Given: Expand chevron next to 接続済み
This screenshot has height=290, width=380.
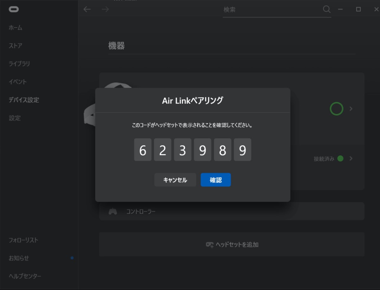Looking at the screenshot, I should click(351, 158).
